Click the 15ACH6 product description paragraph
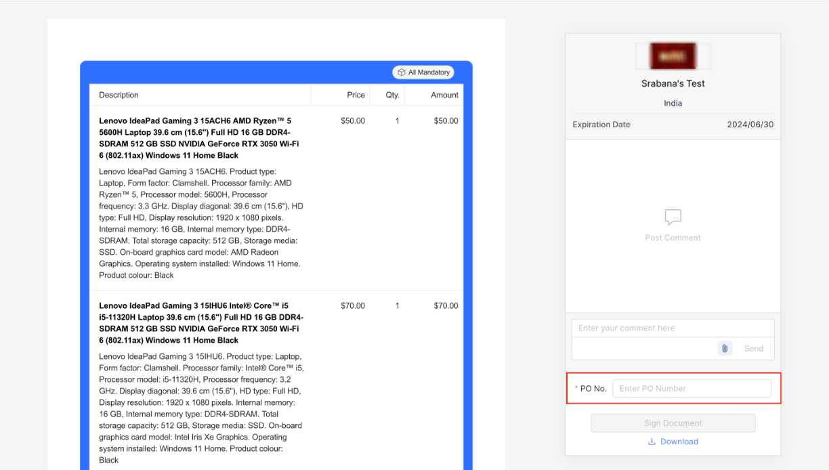This screenshot has height=470, width=829. click(x=201, y=223)
